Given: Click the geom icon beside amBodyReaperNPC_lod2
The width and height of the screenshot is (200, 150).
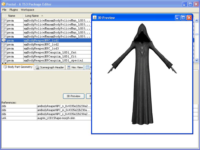Looking at the screenshot, I should click(x=4, y=44).
